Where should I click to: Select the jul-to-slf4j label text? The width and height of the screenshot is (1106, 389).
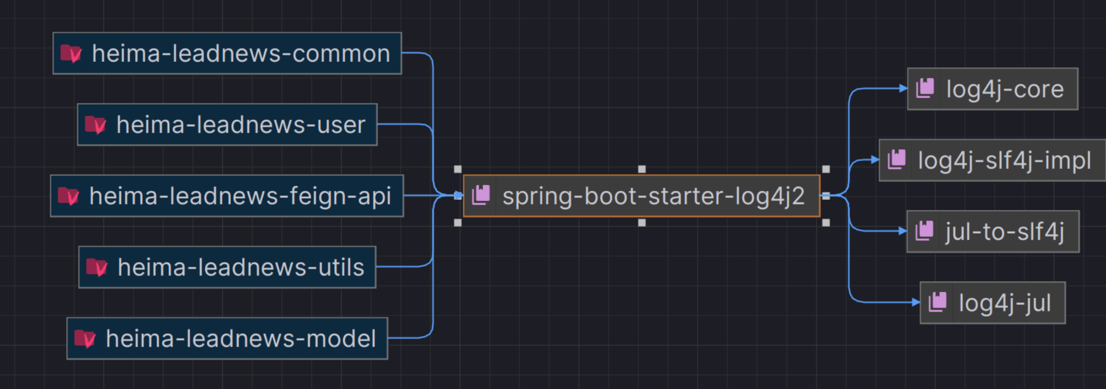(x=1004, y=232)
